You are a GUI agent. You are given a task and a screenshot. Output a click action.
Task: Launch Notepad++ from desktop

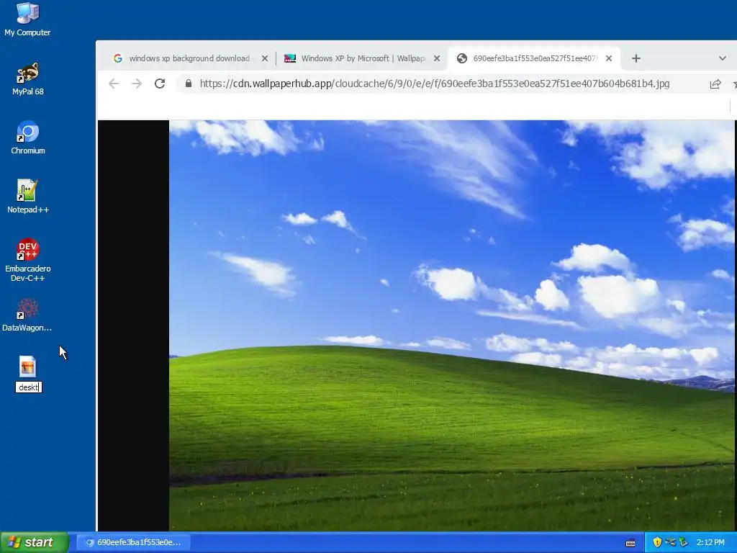pos(28,197)
